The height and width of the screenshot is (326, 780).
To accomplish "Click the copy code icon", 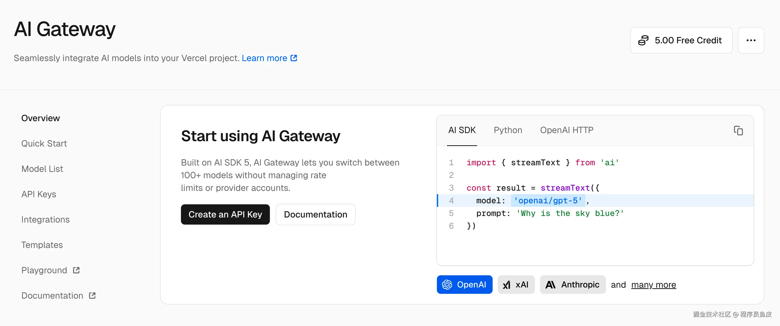I will pyautogui.click(x=738, y=131).
